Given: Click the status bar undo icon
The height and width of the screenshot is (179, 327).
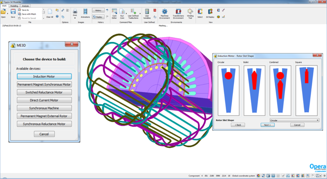Looking at the screenshot, I should [308, 176].
